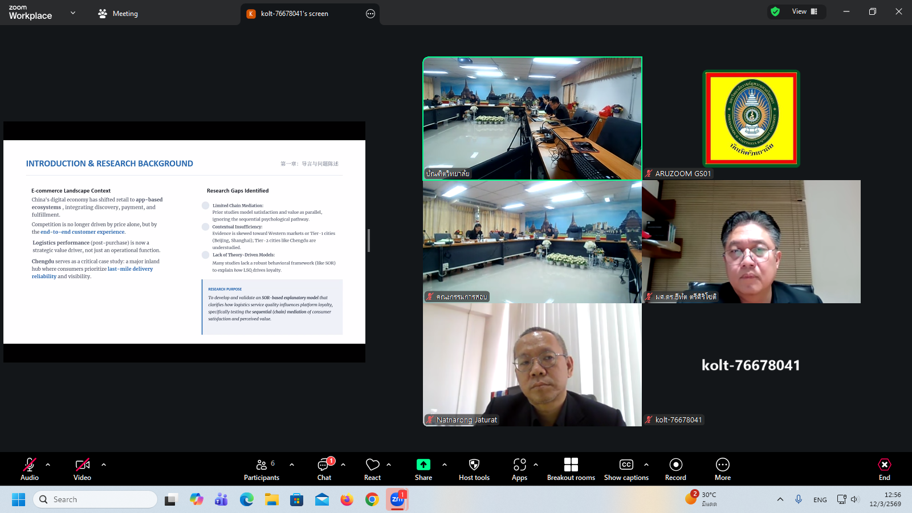Turn on camera with Video button
Screen dimensions: 912x513
(x=82, y=469)
